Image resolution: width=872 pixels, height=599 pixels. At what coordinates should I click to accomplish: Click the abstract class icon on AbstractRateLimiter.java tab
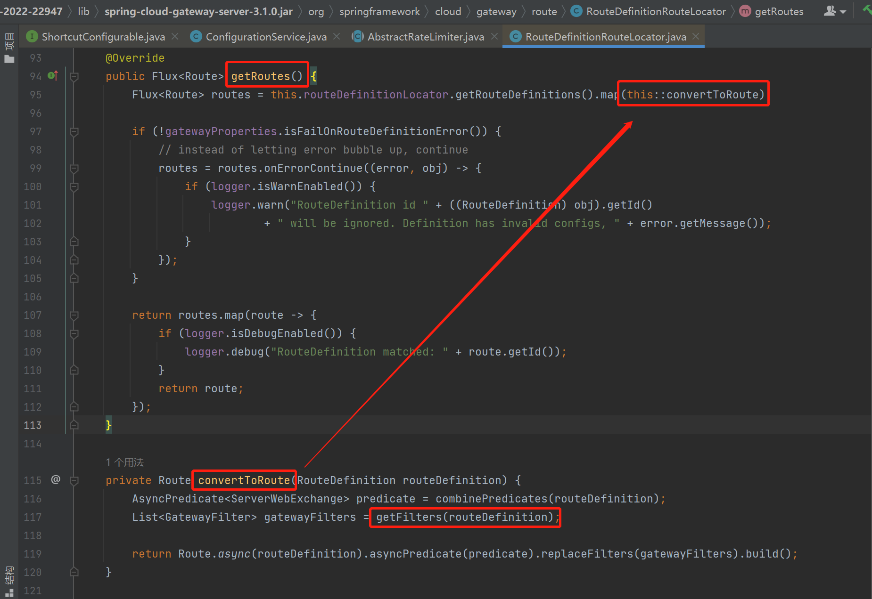click(358, 37)
